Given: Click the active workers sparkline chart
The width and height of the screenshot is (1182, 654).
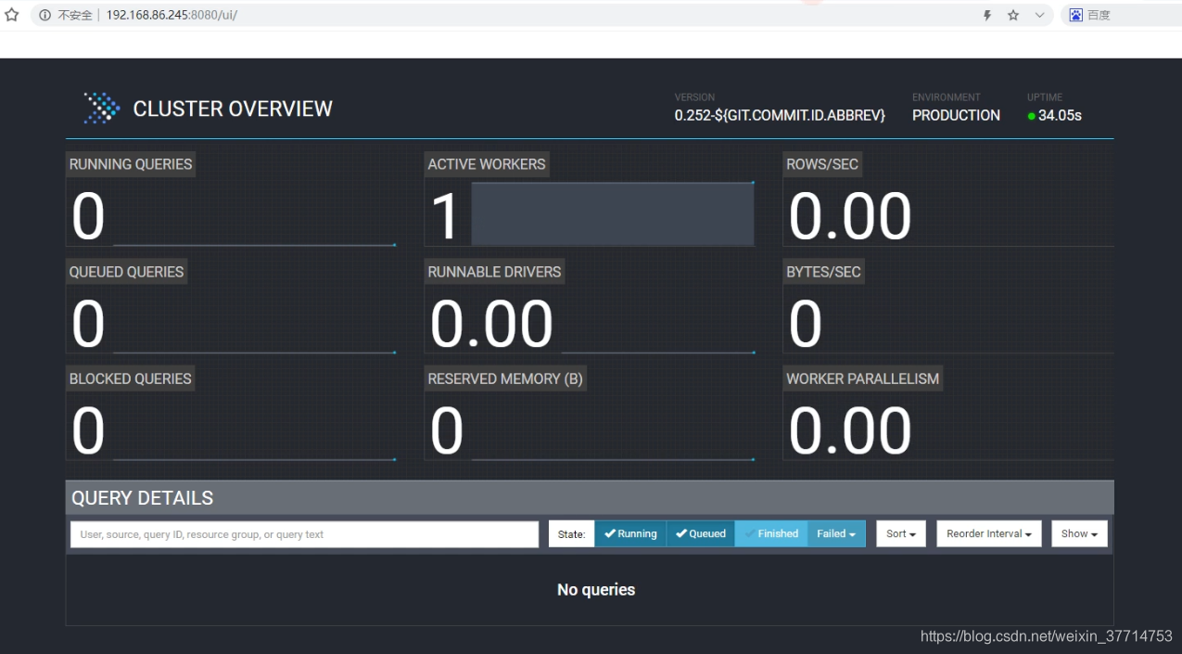Looking at the screenshot, I should click(x=613, y=214).
